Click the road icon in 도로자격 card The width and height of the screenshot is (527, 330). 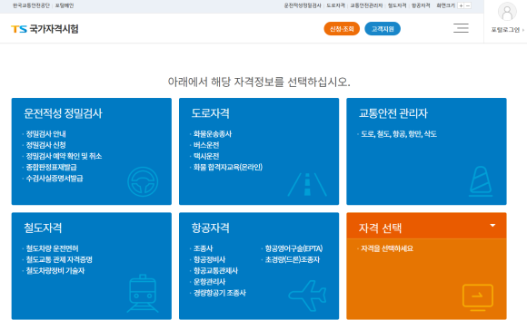307,184
